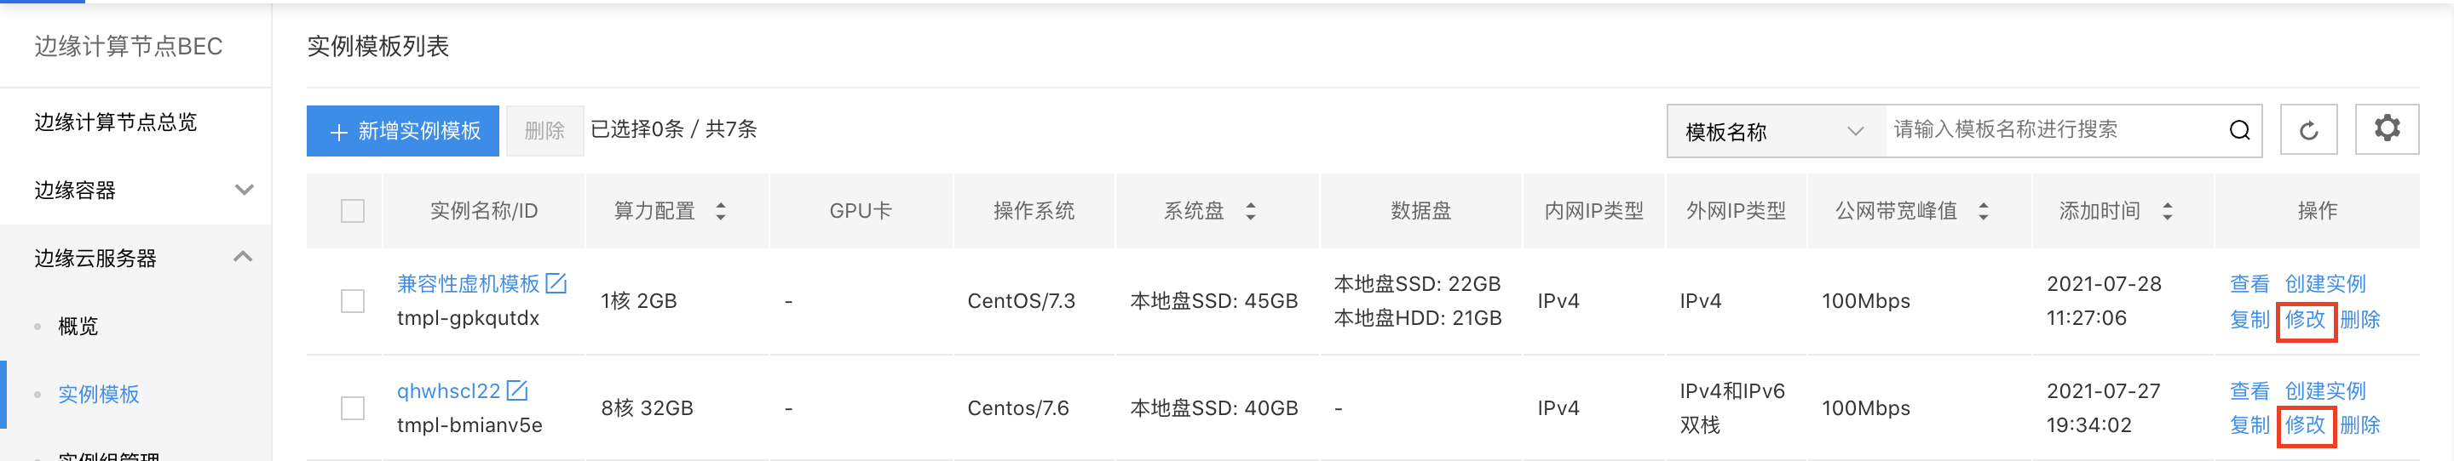The image size is (2454, 461).
Task: Collapse the 边缘云服务器 sidebar section
Action: pos(135,258)
